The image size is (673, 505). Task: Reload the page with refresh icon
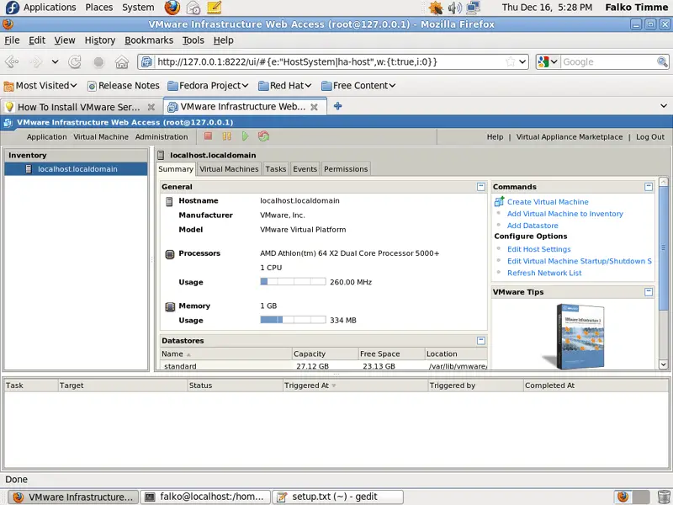pos(75,61)
